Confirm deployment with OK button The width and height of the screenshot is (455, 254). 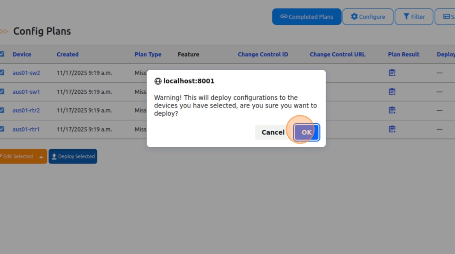(306, 132)
